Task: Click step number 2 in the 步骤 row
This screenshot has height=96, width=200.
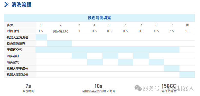Action: point(60,25)
